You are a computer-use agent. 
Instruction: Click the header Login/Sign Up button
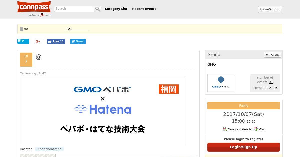tap(270, 9)
